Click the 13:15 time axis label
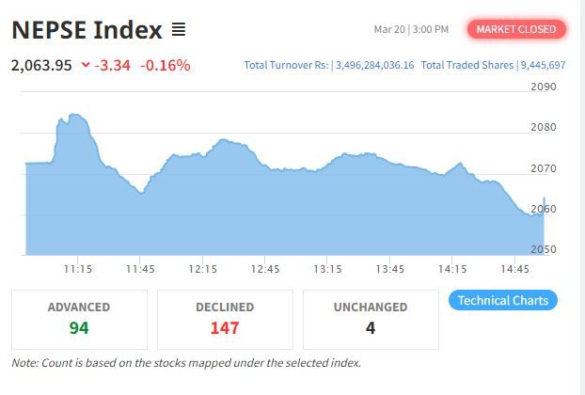The height and width of the screenshot is (395, 585). click(x=327, y=269)
